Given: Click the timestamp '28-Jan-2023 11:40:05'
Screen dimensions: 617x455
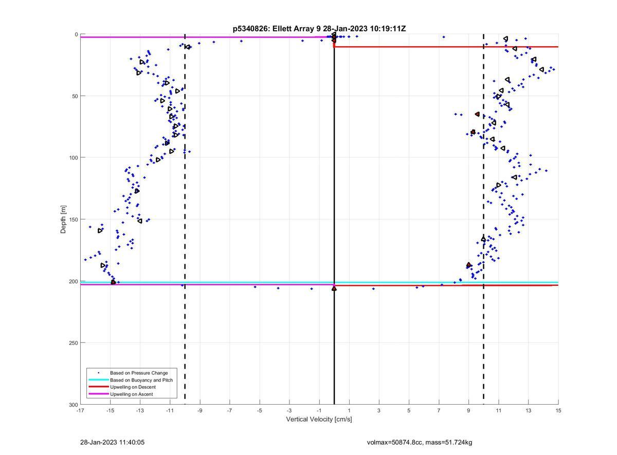Looking at the screenshot, I should [x=112, y=442].
